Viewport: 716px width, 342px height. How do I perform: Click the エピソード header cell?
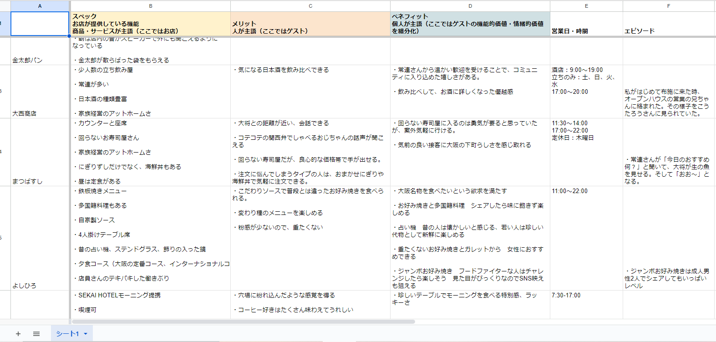pyautogui.click(x=669, y=24)
